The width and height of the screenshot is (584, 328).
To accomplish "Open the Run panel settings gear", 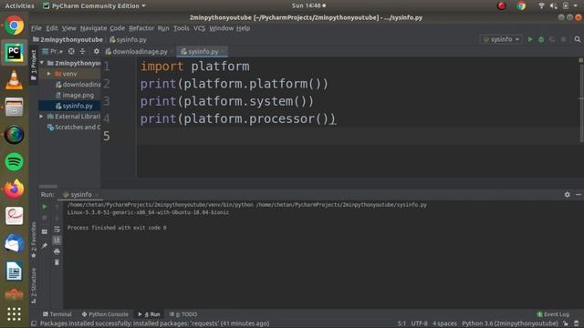I will [567, 194].
